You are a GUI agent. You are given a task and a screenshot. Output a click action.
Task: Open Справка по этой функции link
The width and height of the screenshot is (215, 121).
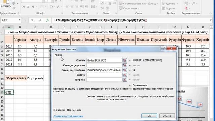(x=68, y=116)
